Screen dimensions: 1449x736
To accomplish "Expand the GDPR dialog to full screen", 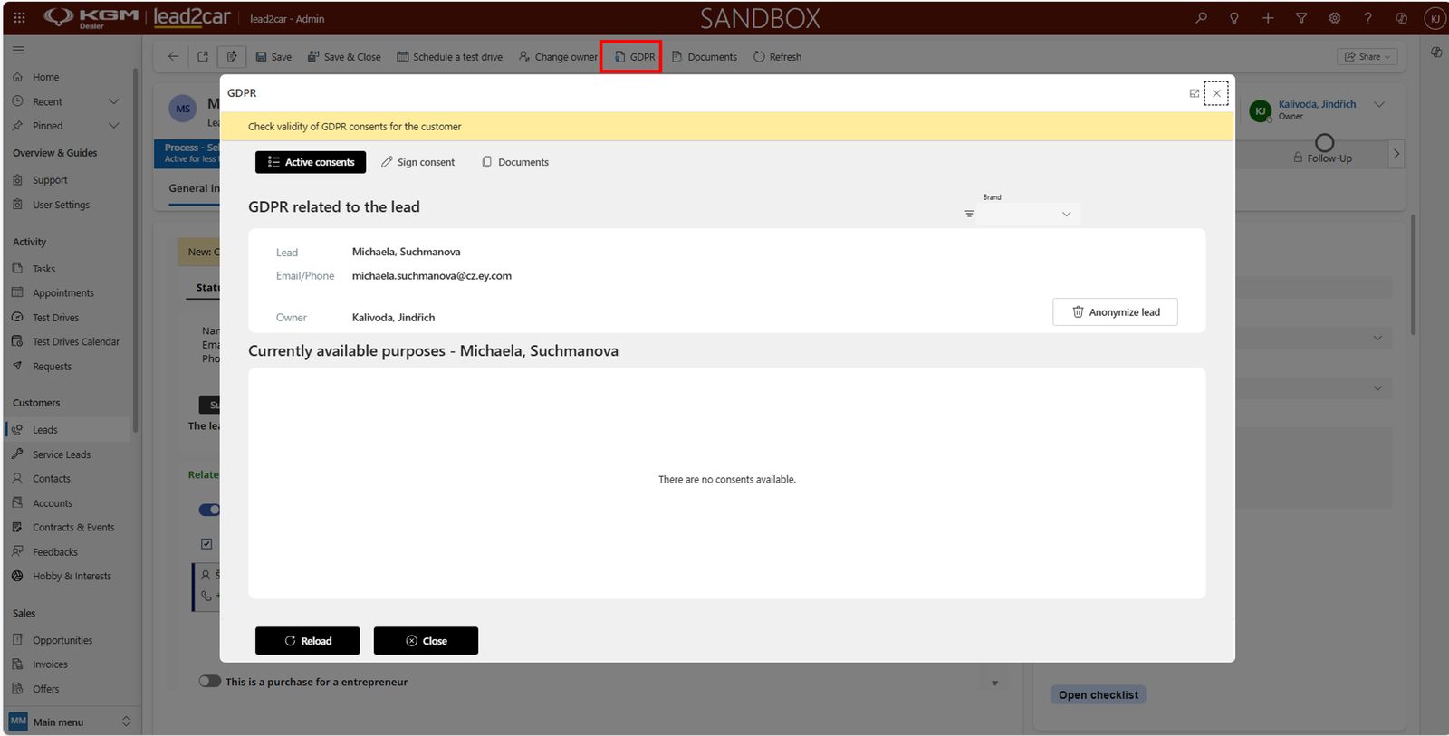I will tap(1195, 93).
